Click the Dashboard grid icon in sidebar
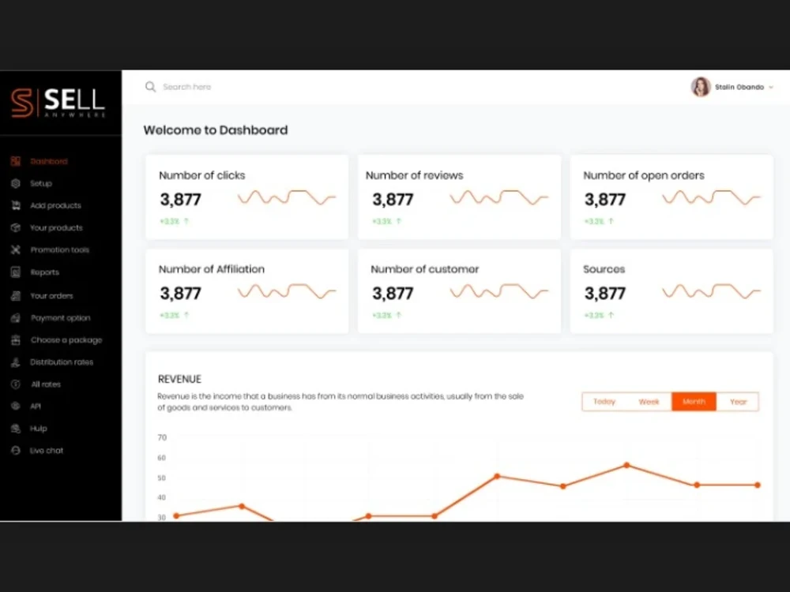 (x=16, y=161)
